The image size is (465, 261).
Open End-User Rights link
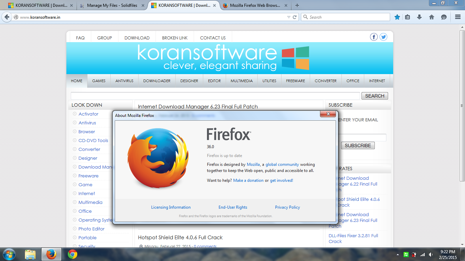[x=233, y=207]
